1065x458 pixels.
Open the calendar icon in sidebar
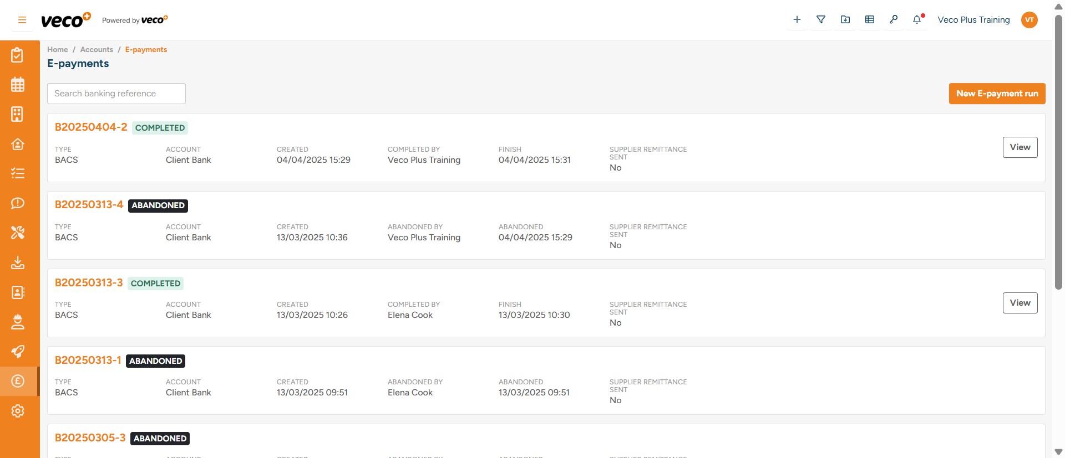[18, 85]
